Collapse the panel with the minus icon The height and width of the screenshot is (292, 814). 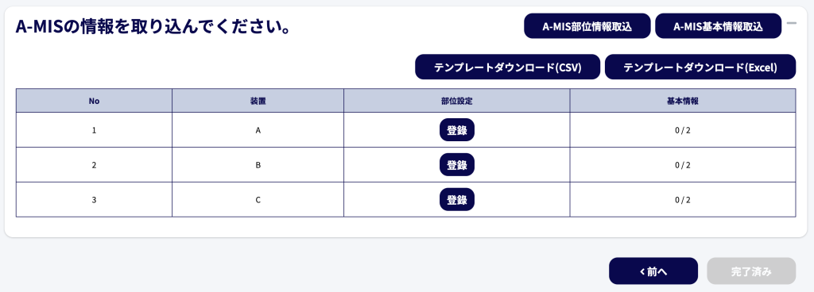(x=791, y=23)
